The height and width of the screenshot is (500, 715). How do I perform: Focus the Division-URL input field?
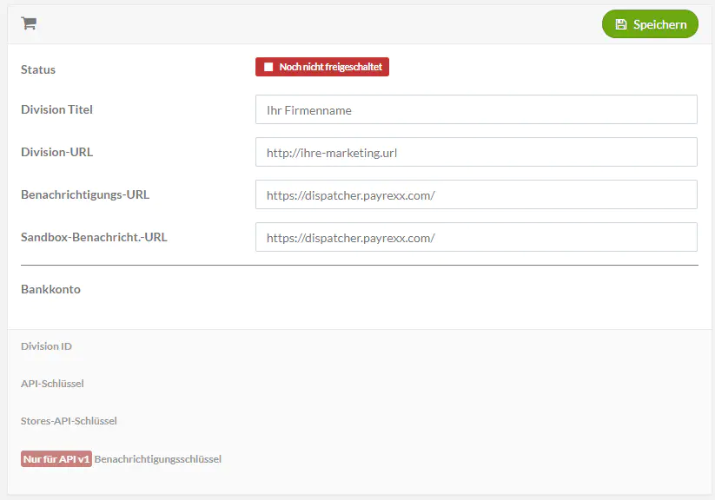[x=476, y=153]
